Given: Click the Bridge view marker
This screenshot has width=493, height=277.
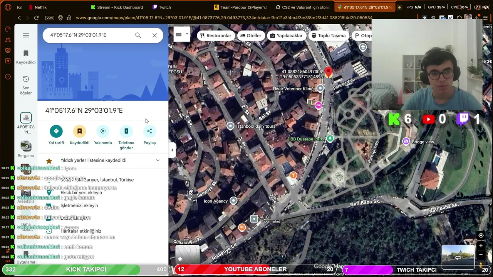Looking at the screenshot, I should tap(406, 142).
